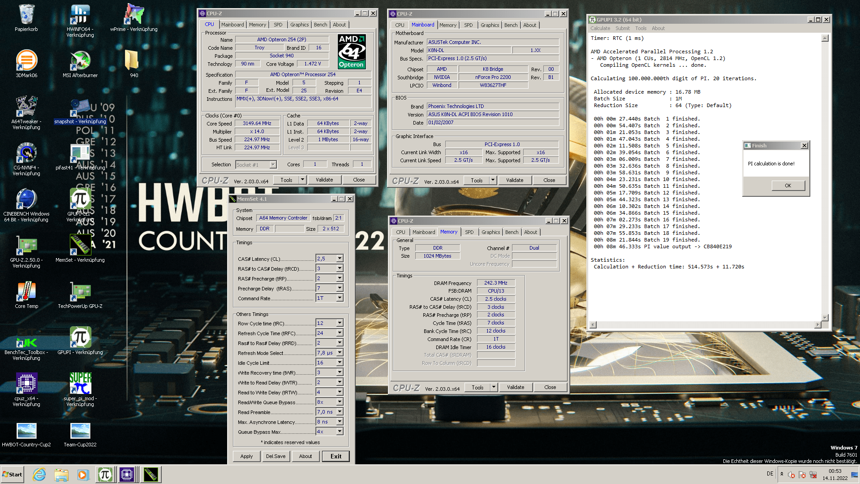Open Internet Explorer from the taskbar
Image resolution: width=860 pixels, height=484 pixels.
pos(39,475)
